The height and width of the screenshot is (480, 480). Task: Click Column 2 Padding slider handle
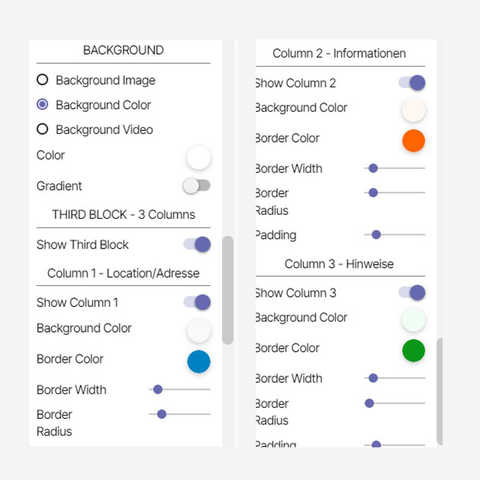tap(376, 235)
